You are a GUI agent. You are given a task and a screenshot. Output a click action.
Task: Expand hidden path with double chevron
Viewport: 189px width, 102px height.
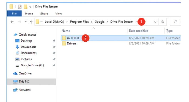(42, 22)
